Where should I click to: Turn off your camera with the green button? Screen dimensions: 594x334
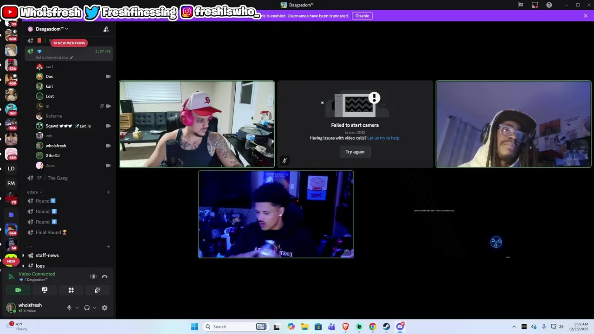coord(18,290)
